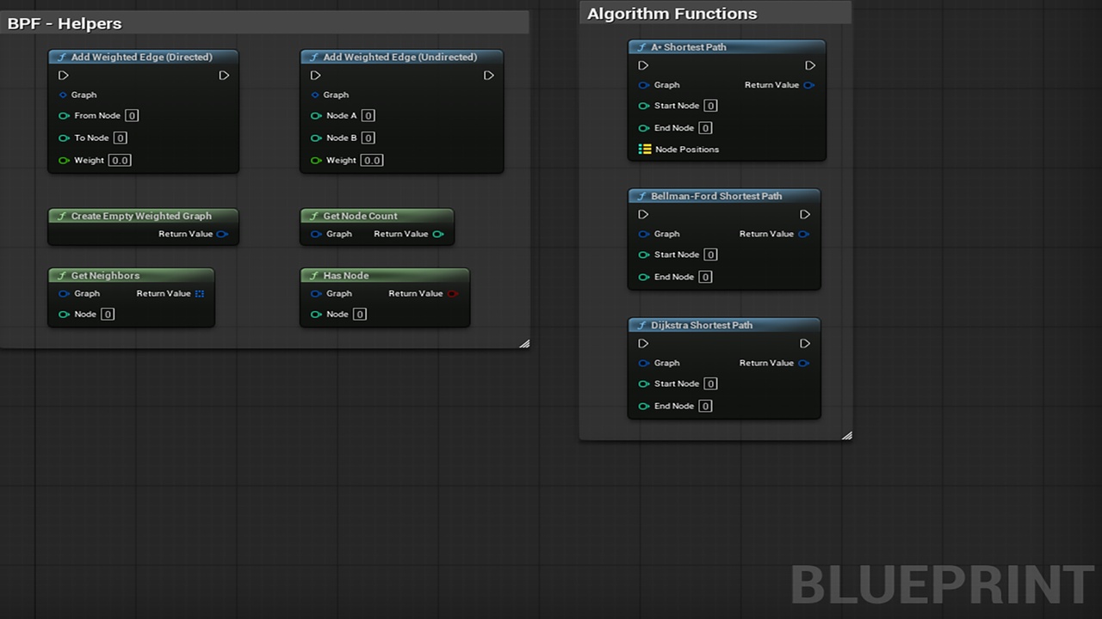Click resize handle of BPF - Helpers comment box
1102x619 pixels.
[x=524, y=343]
